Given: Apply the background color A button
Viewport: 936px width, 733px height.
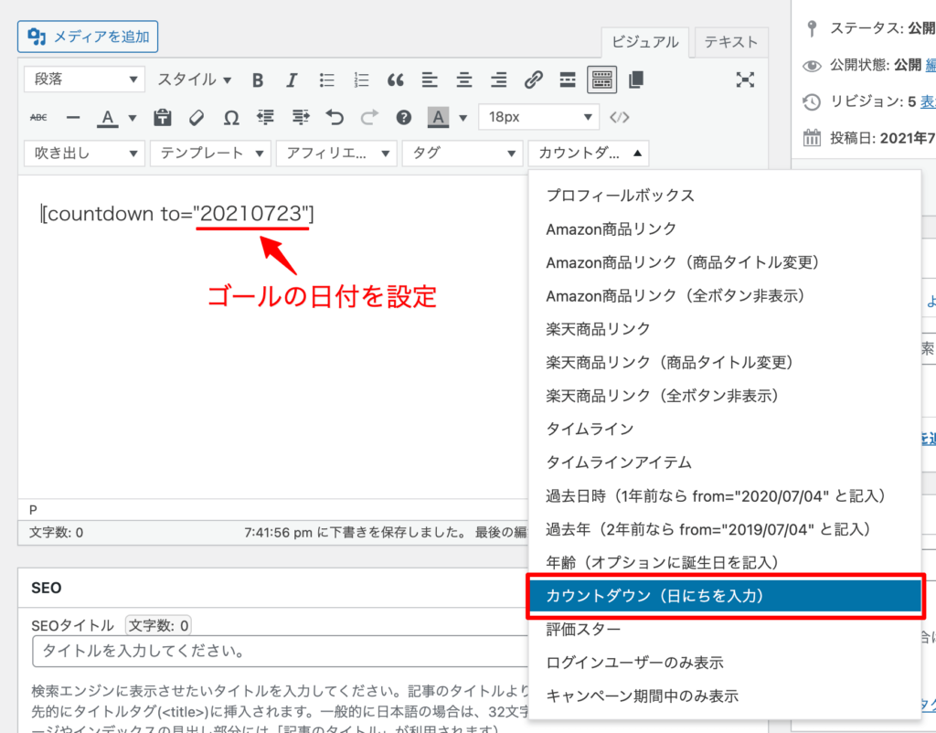Looking at the screenshot, I should click(438, 118).
